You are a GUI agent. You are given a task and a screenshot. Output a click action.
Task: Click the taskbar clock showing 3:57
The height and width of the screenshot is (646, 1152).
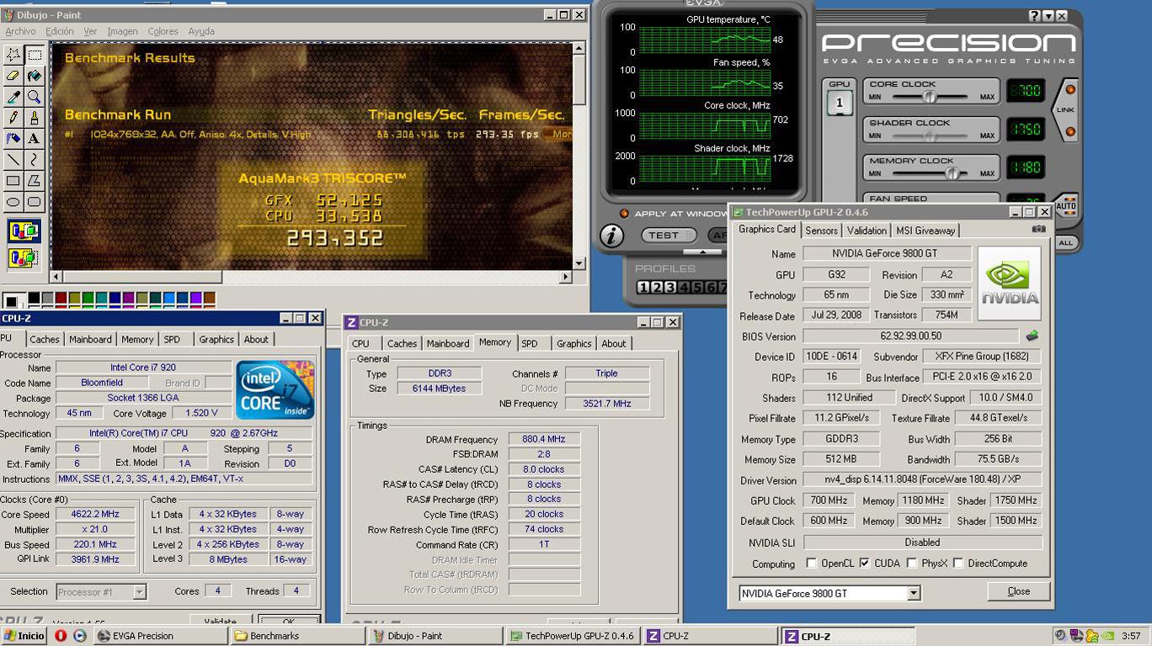pos(1131,636)
